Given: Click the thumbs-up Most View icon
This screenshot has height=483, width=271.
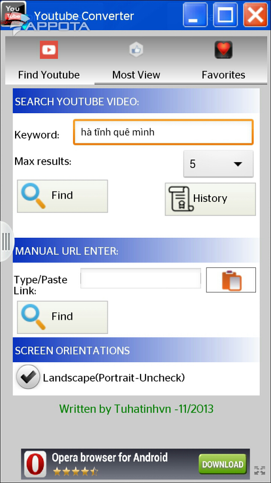Looking at the screenshot, I should click(x=136, y=50).
